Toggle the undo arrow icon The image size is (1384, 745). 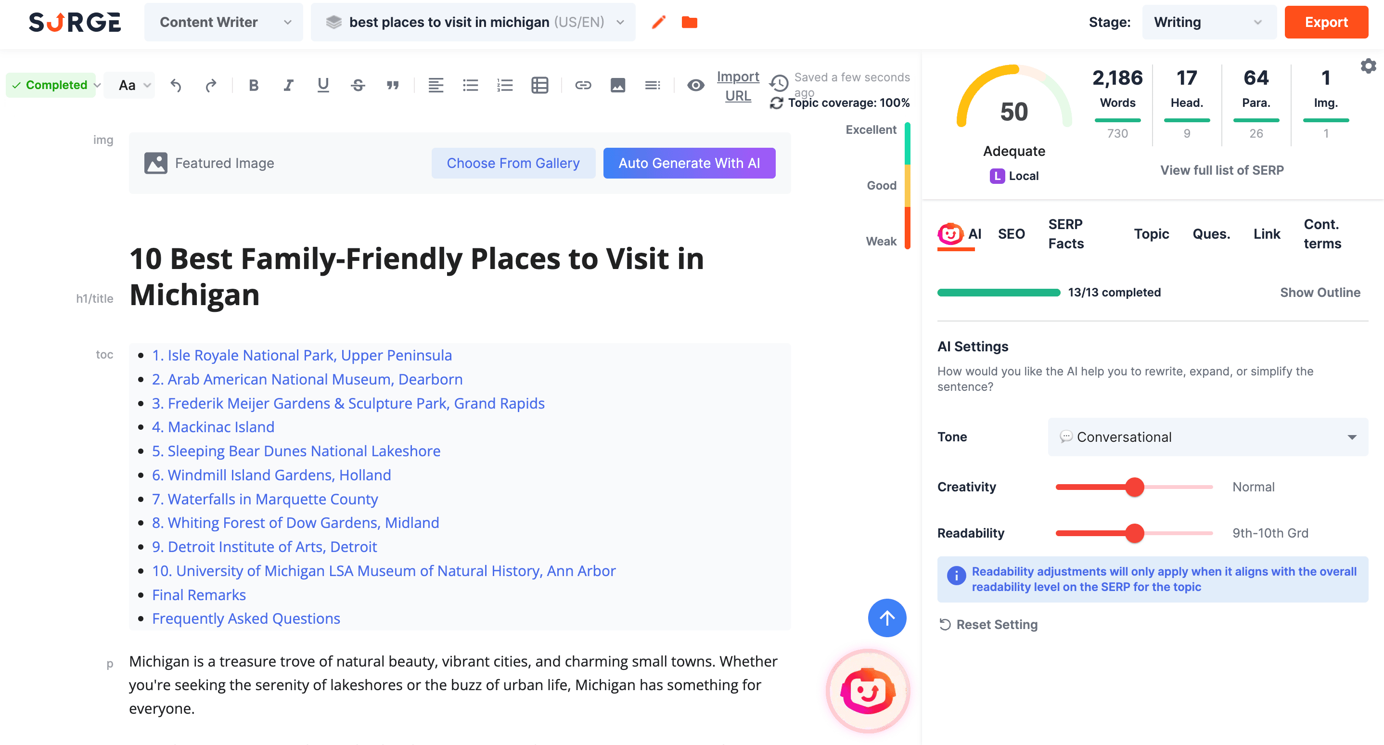pyautogui.click(x=175, y=84)
